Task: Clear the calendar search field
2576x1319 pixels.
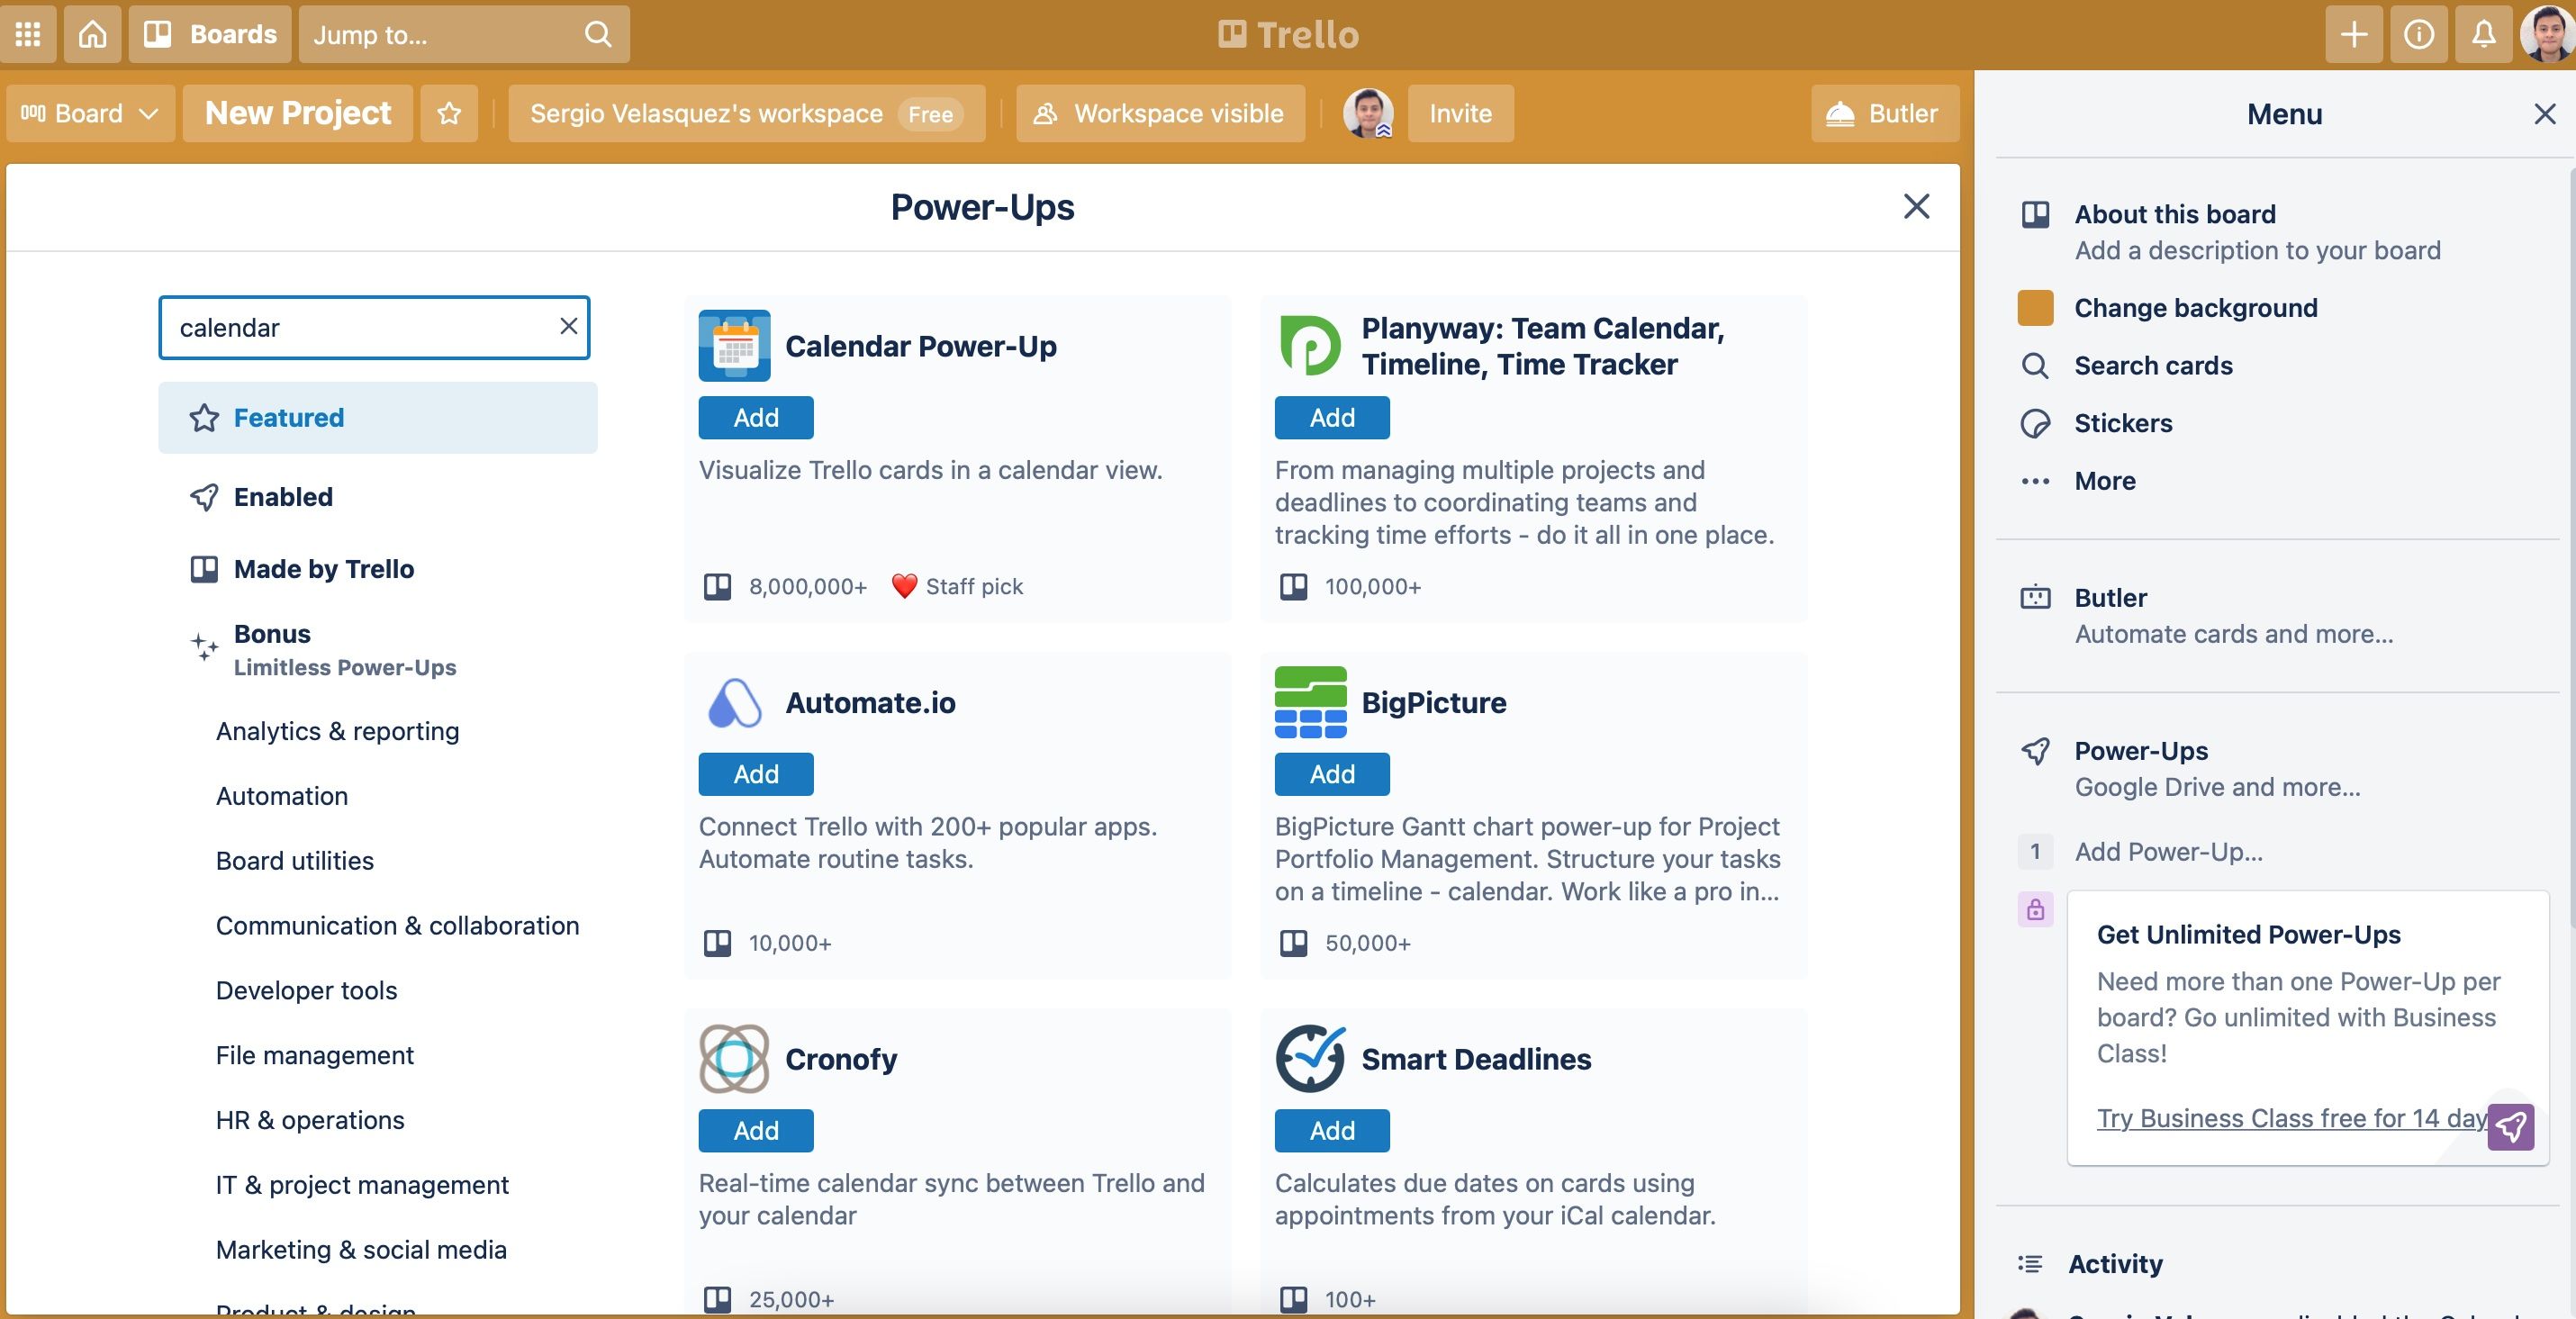Action: click(x=568, y=326)
